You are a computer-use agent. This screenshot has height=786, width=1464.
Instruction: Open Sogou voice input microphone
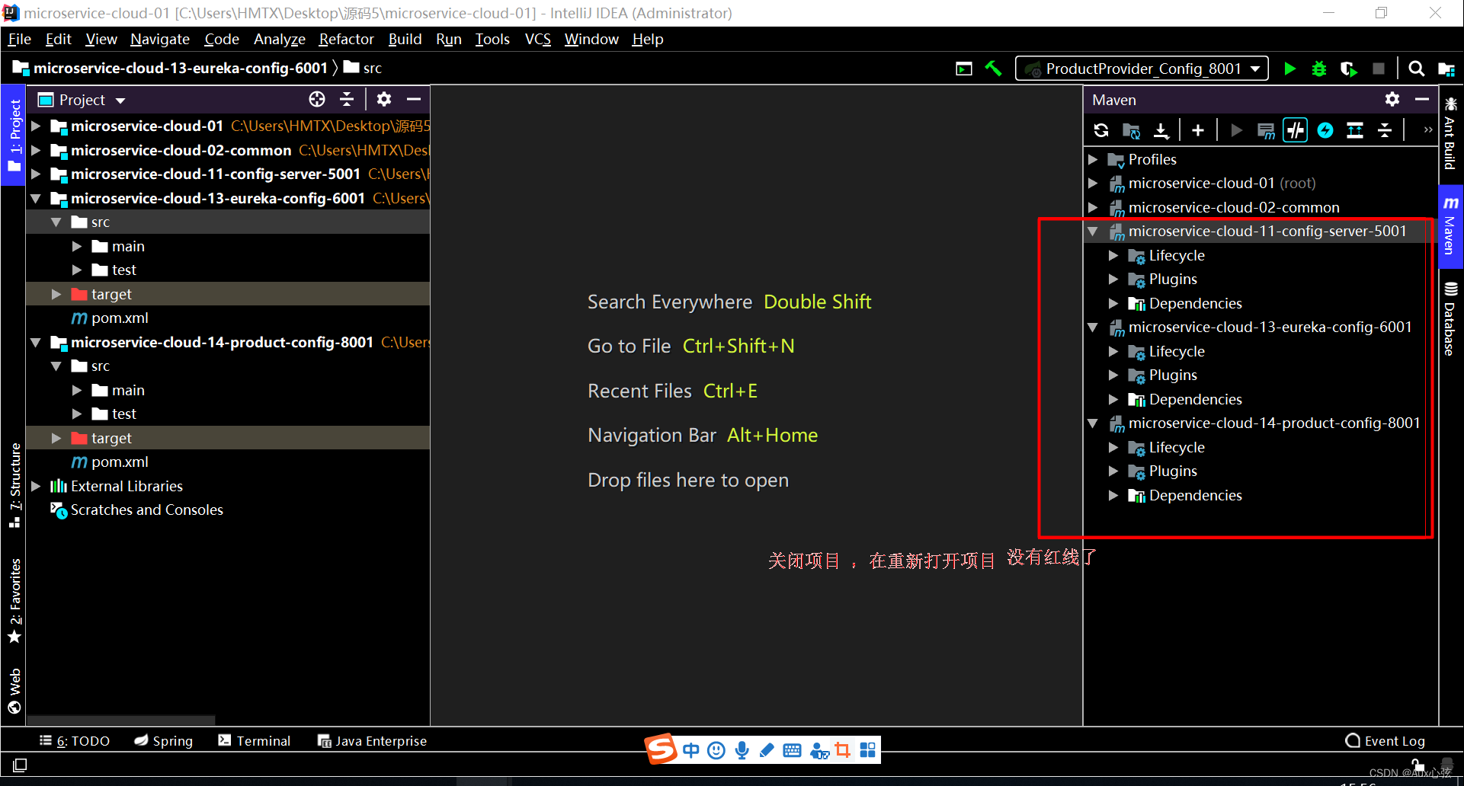coord(742,751)
